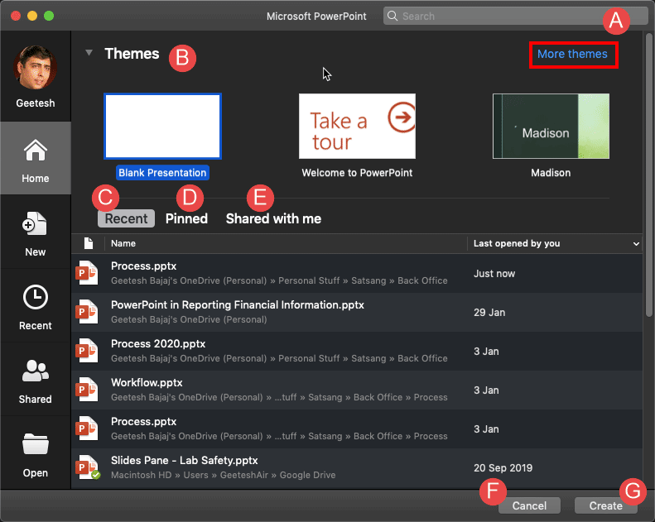Click the Madison label under thumbnail
This screenshot has height=522, width=655.
pyautogui.click(x=551, y=173)
